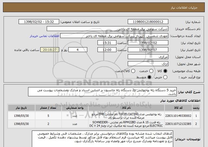Click the نام کالا column header
208x147 pixels.
point(126,108)
